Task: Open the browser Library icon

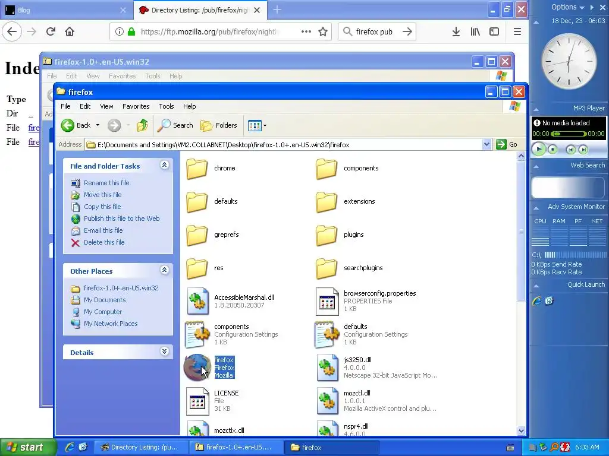Action: 475,31
